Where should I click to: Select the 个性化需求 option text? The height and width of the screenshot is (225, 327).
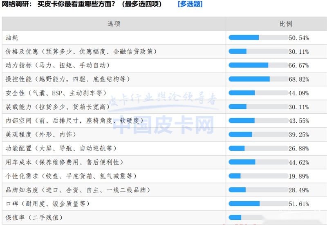tap(71, 176)
